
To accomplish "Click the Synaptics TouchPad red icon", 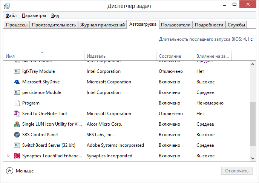I will pos(17,156).
